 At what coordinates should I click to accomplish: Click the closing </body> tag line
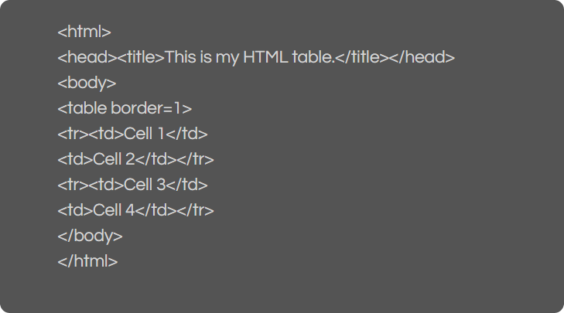(x=90, y=236)
